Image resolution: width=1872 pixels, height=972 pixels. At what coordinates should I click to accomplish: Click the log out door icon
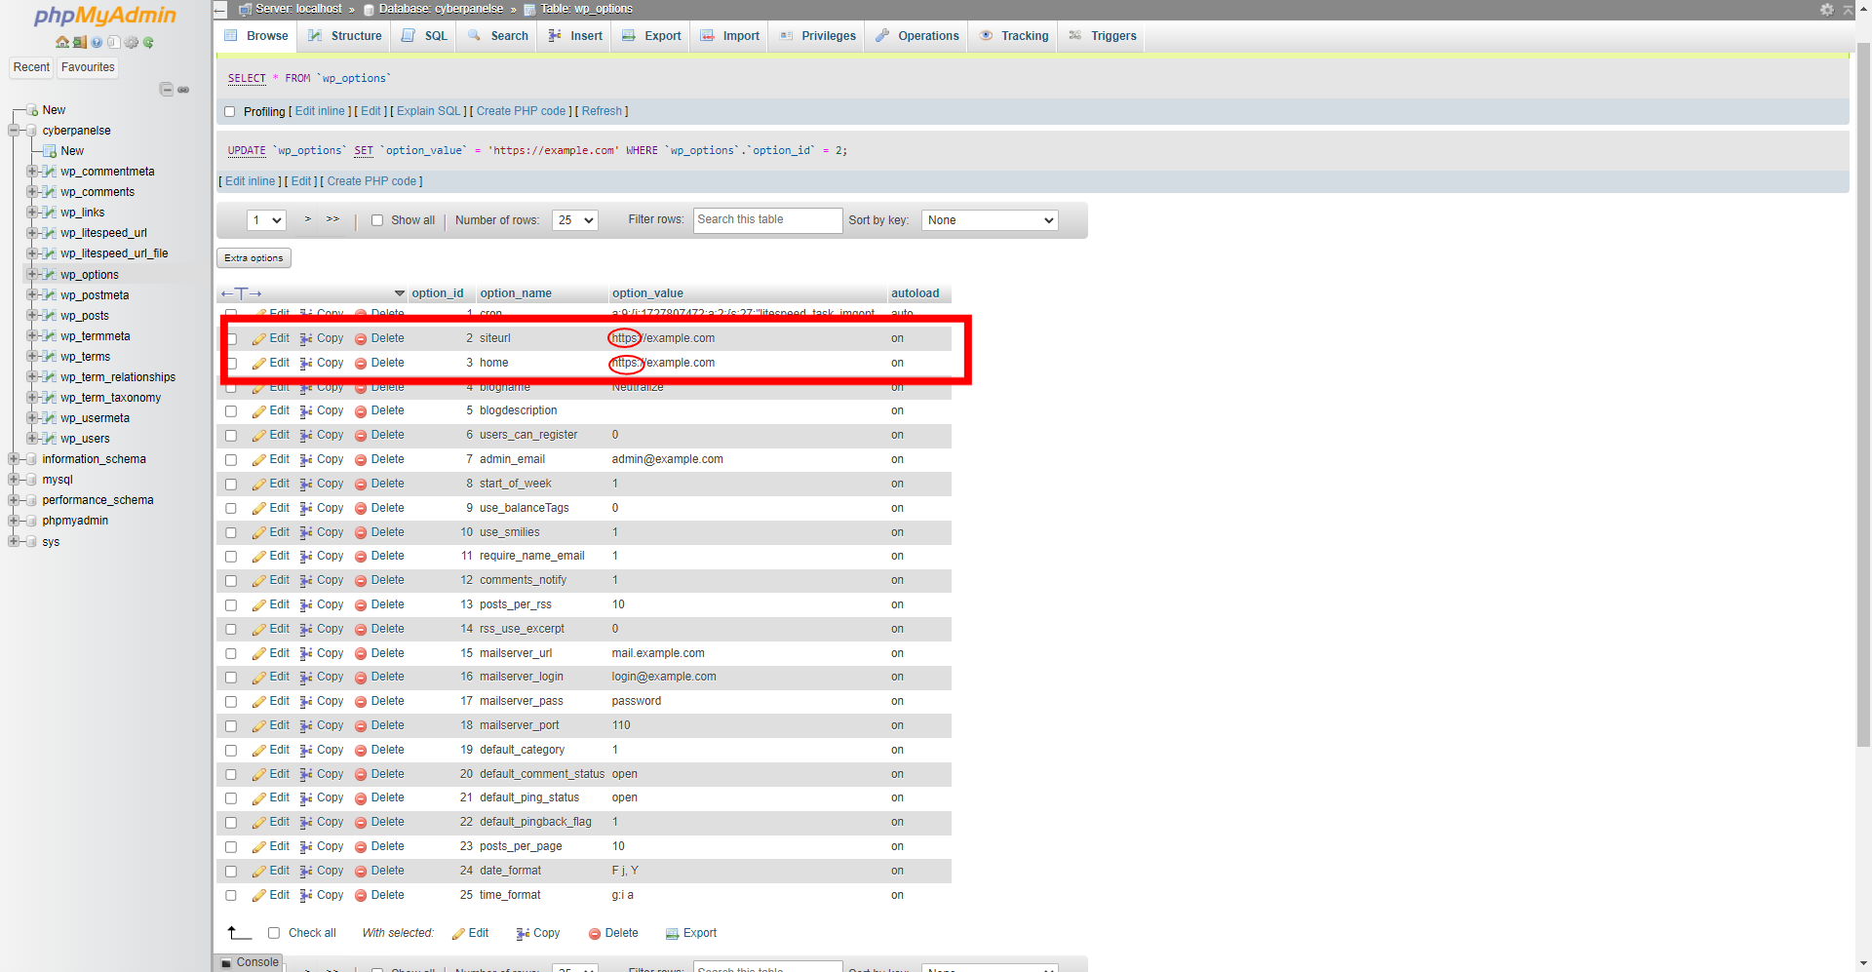pos(80,42)
